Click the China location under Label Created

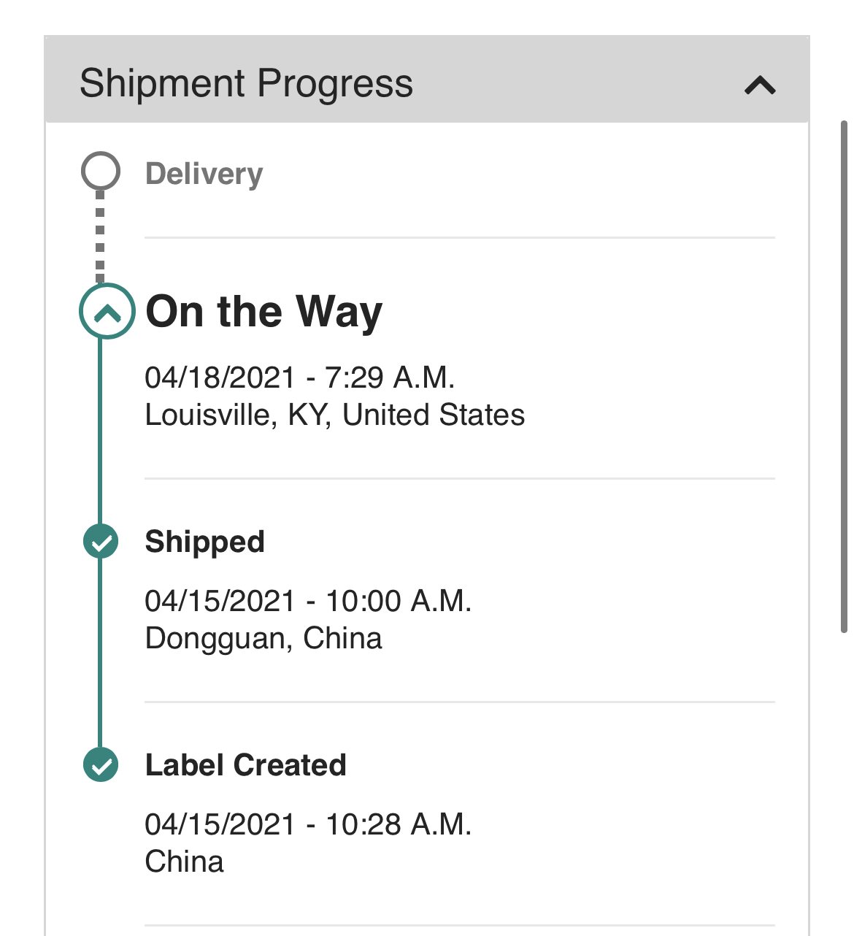tap(184, 862)
